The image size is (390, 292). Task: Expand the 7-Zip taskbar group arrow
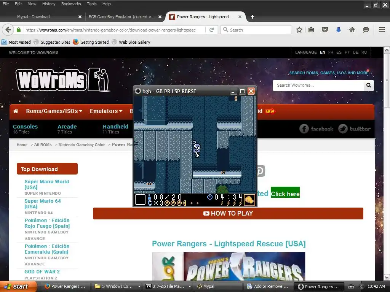coord(190,287)
